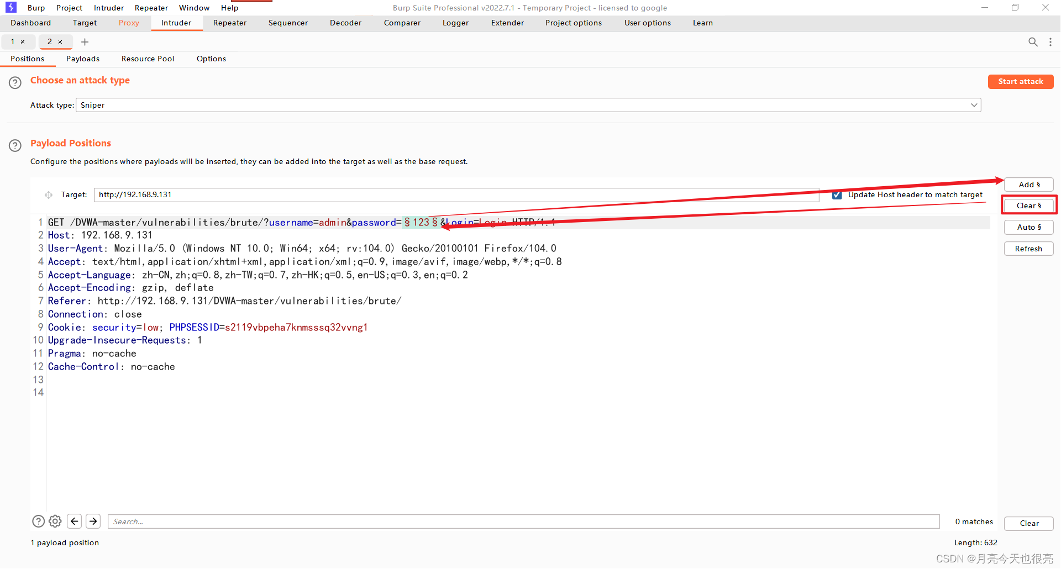Select the Repeater main tool tab
This screenshot has width=1061, height=569.
pyautogui.click(x=230, y=23)
